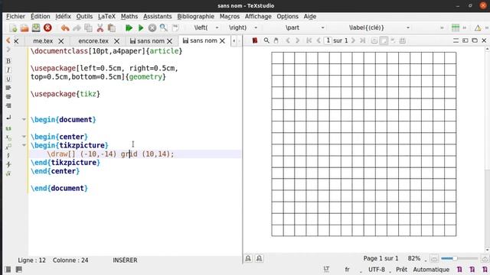Open the \label{(clé)} reference dropdown
Screen dimensions: 490x275
click(408, 27)
